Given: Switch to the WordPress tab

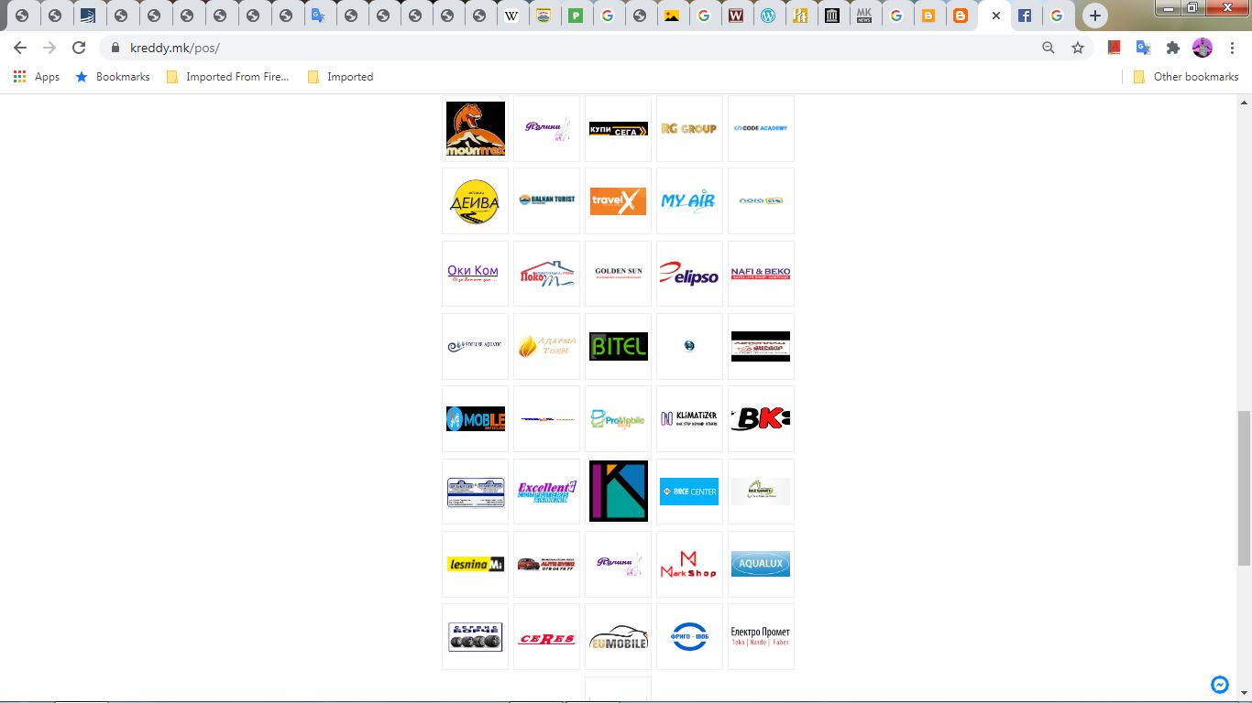Looking at the screenshot, I should pos(768,16).
